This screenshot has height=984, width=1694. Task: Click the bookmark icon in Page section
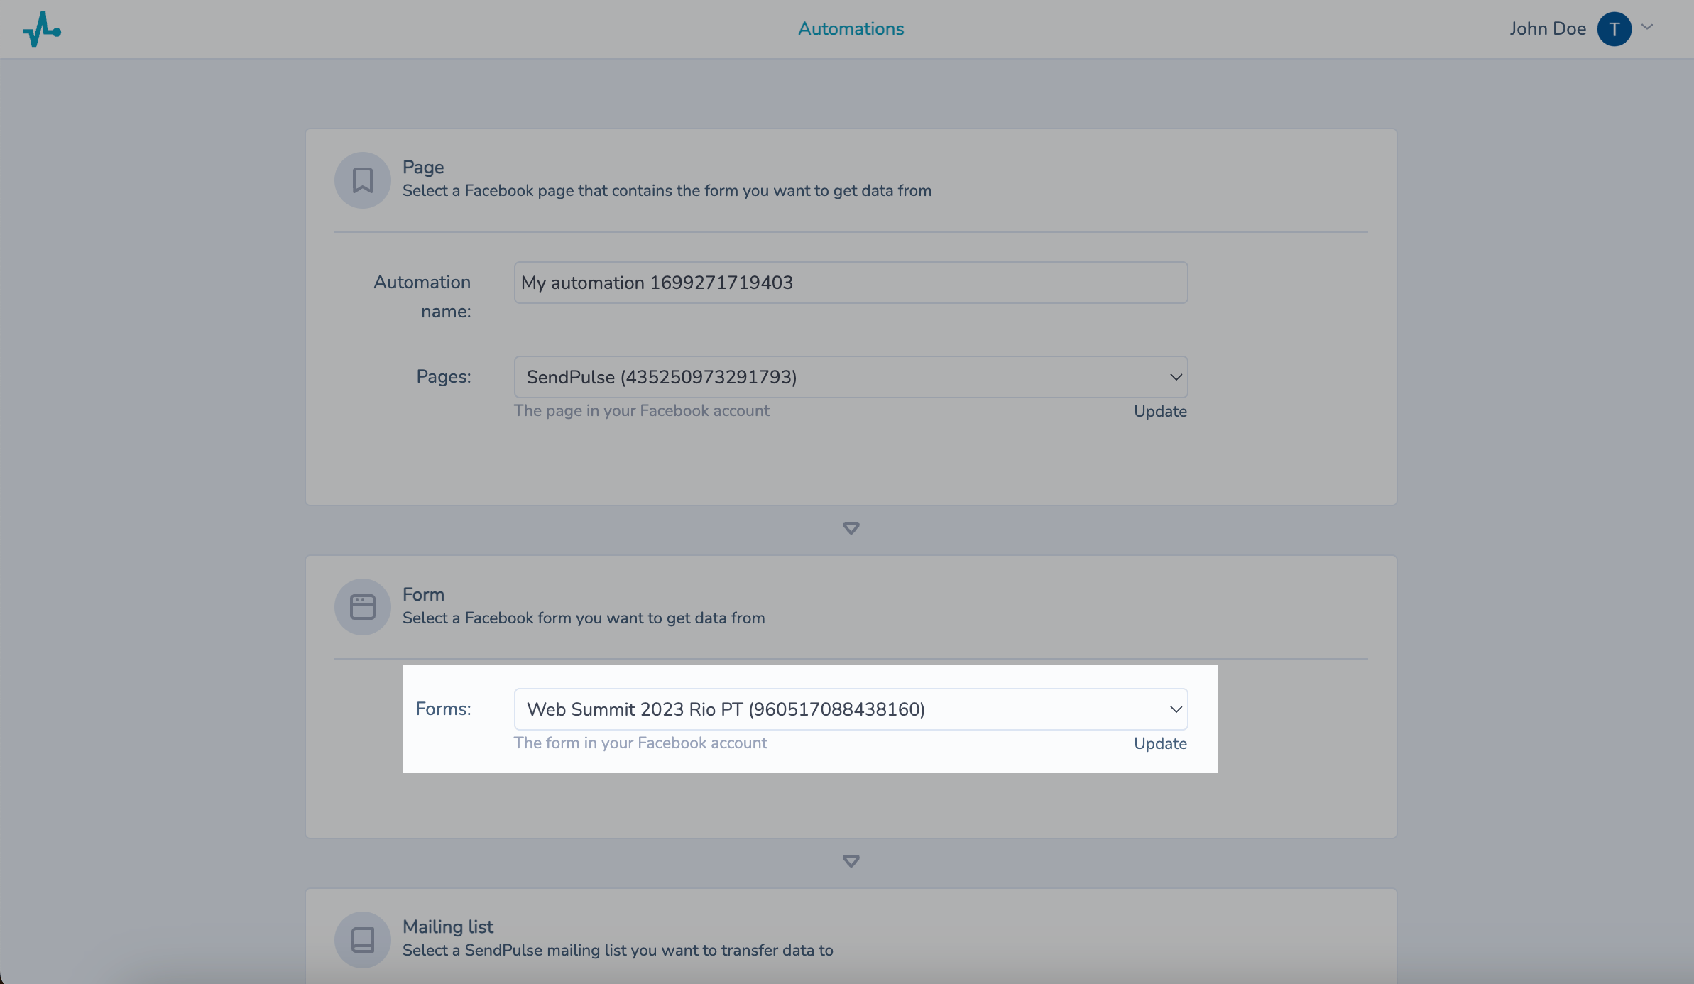[x=362, y=180]
